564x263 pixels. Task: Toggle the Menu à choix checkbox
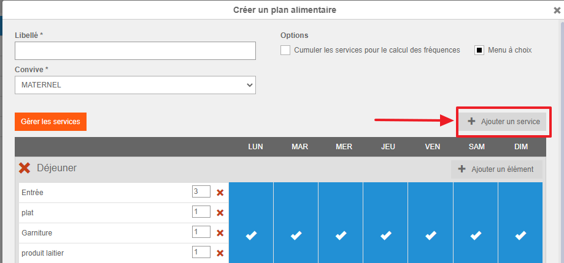click(x=479, y=50)
